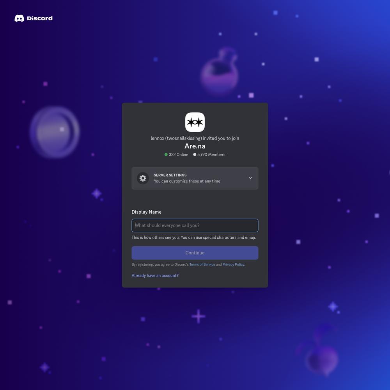390x390 pixels.
Task: Click the Discord logo in the header
Action: click(x=34, y=18)
